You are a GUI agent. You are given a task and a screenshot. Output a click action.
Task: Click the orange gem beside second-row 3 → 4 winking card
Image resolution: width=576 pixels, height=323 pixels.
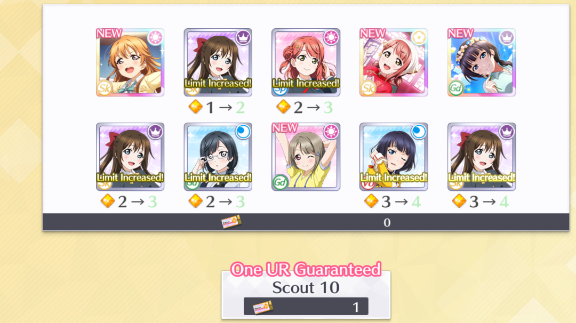coord(371,201)
